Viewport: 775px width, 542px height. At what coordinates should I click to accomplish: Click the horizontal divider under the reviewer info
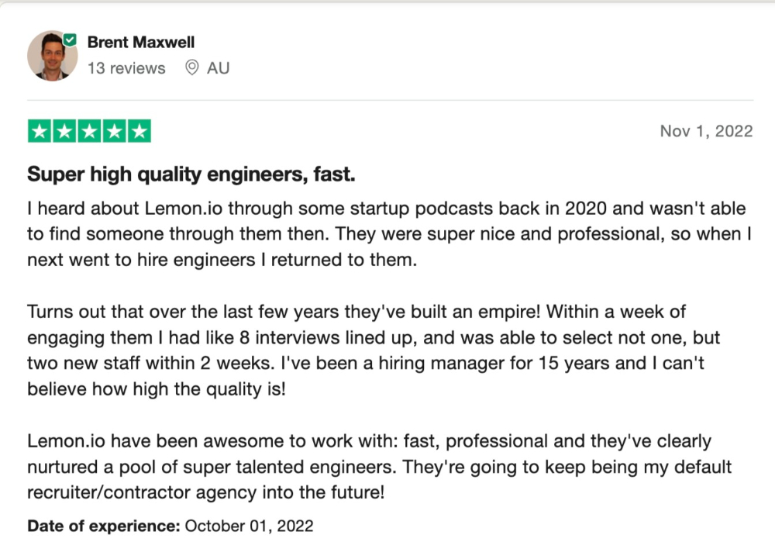391,100
